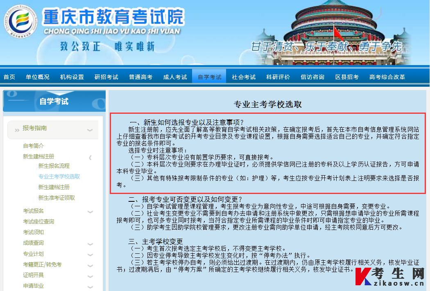Open 区县招考 navigation item

347,77
